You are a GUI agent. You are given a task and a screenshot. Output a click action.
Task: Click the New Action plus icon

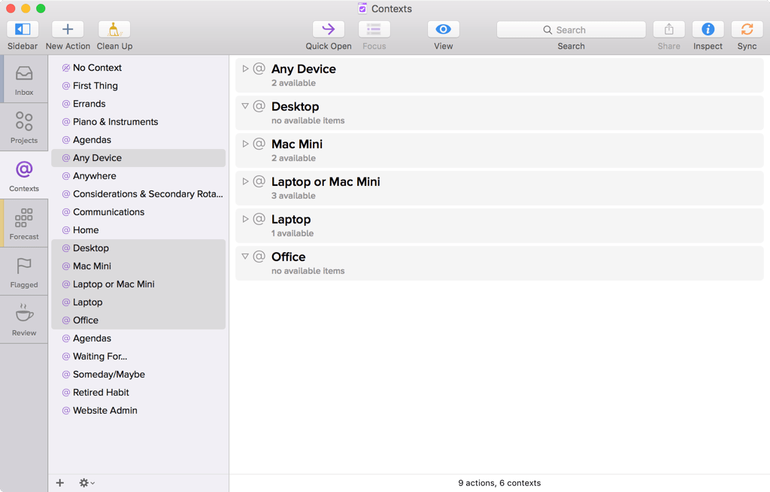pos(68,29)
